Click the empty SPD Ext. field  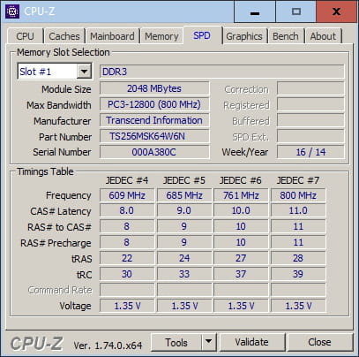[310, 136]
